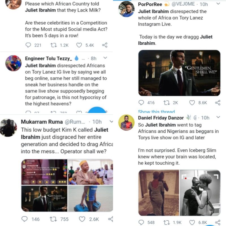
Task: Like Mukarram Ruma's tweet
Action: click(x=82, y=219)
